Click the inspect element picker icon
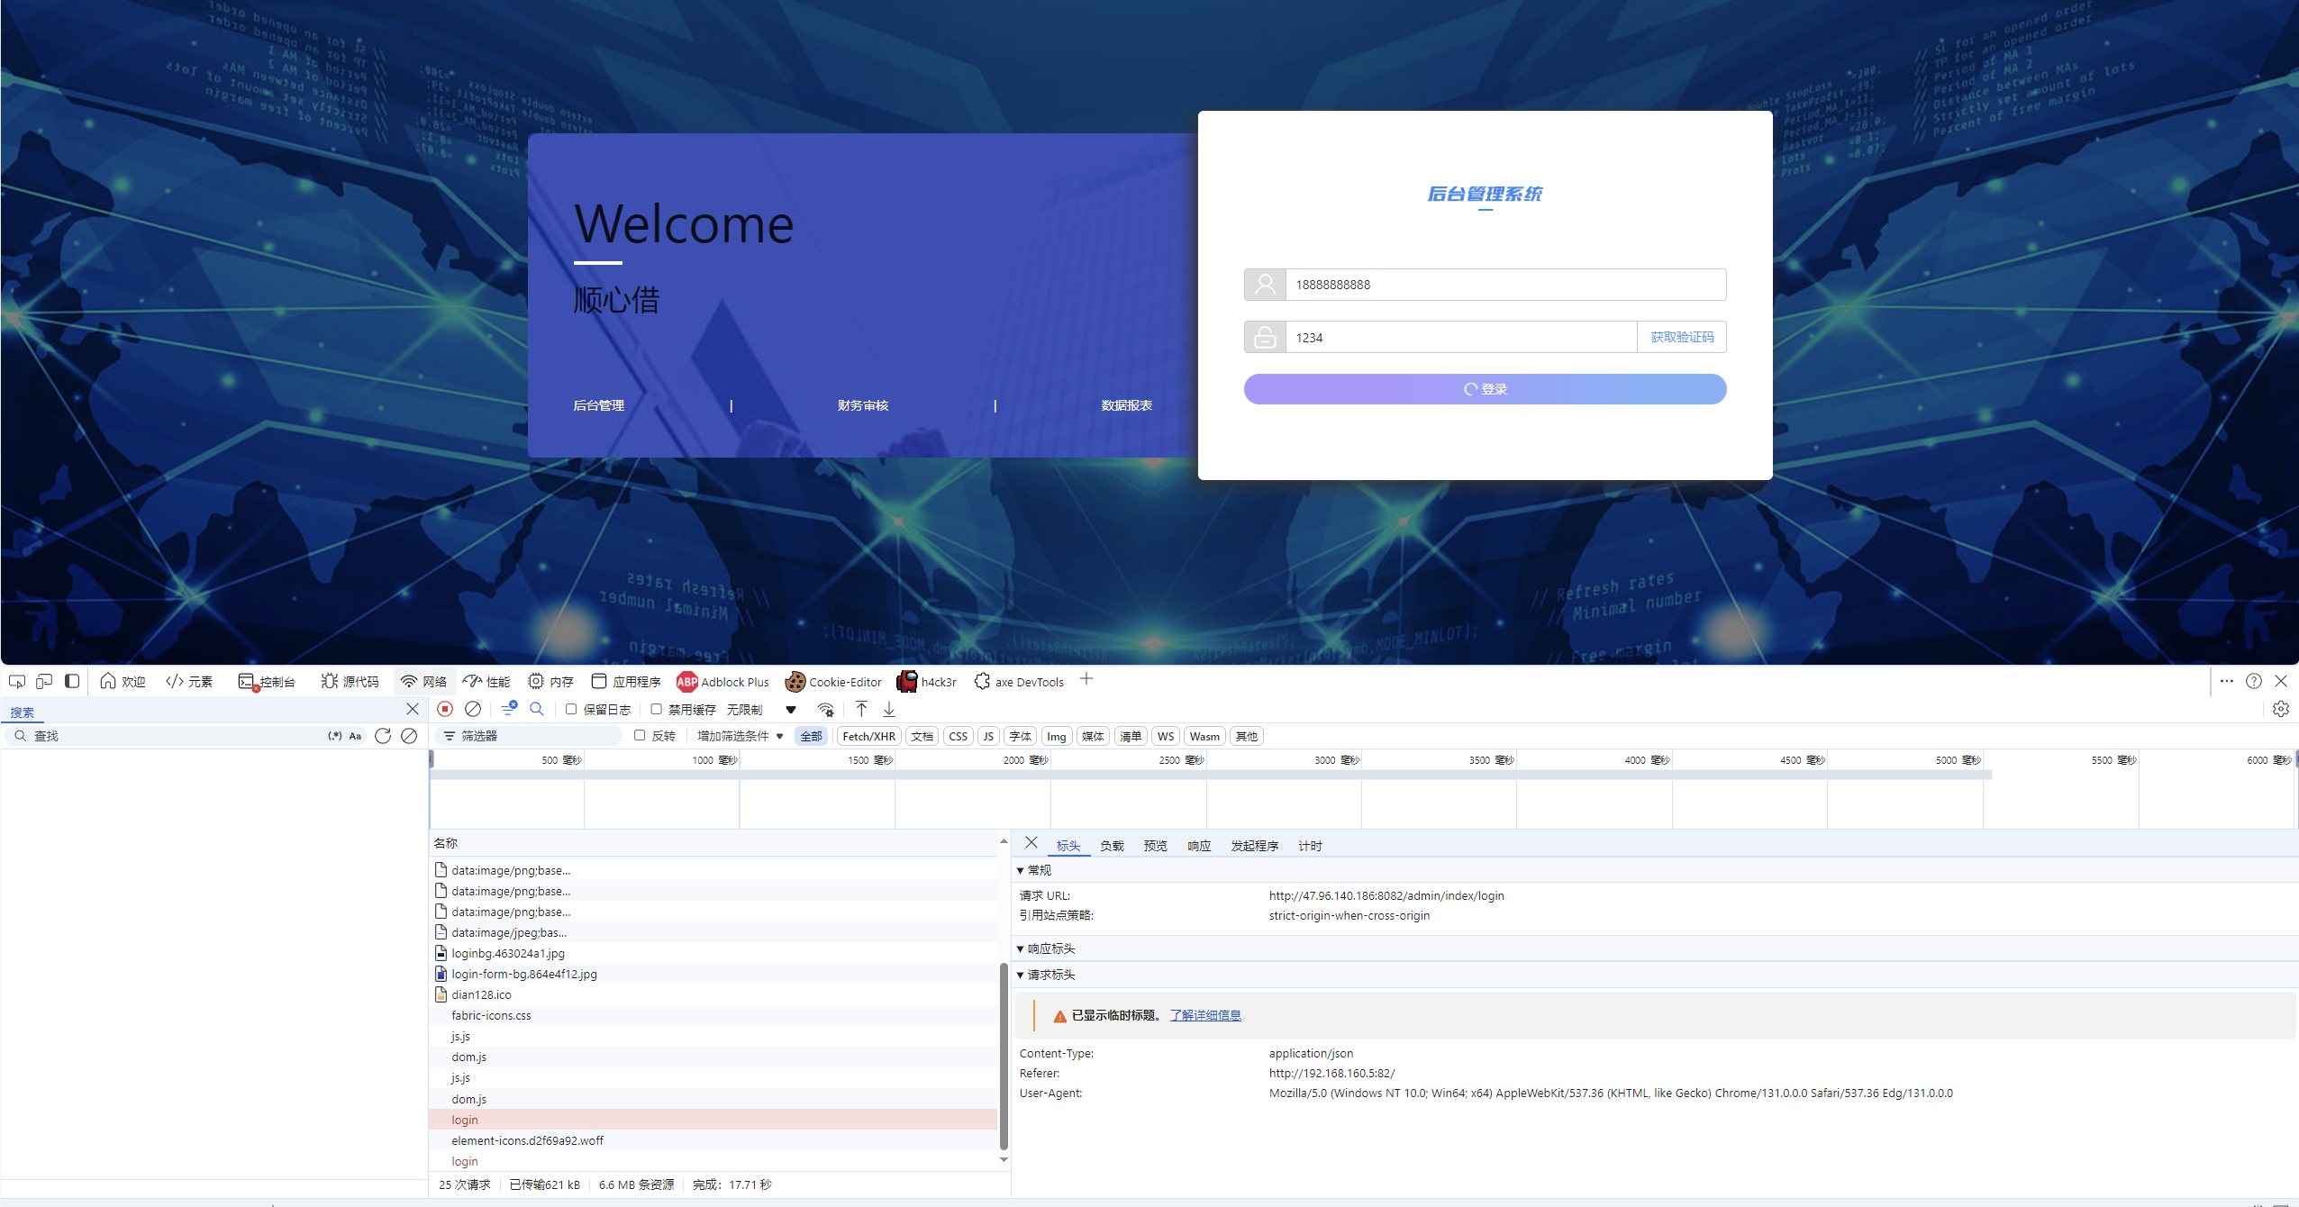The width and height of the screenshot is (2299, 1207). coord(16,681)
